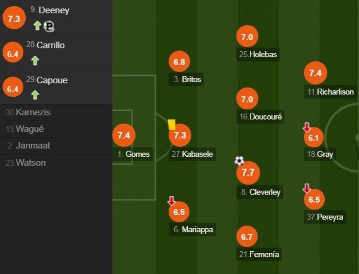Click the red substituted-off arrow on Gray
Screen dimensions: 359x274
307,127
